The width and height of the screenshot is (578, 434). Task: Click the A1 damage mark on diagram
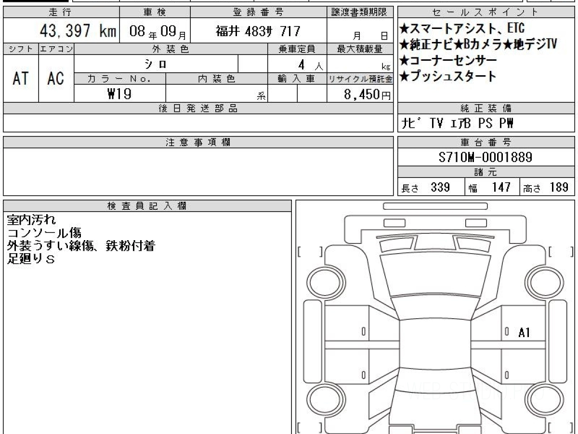click(x=524, y=332)
